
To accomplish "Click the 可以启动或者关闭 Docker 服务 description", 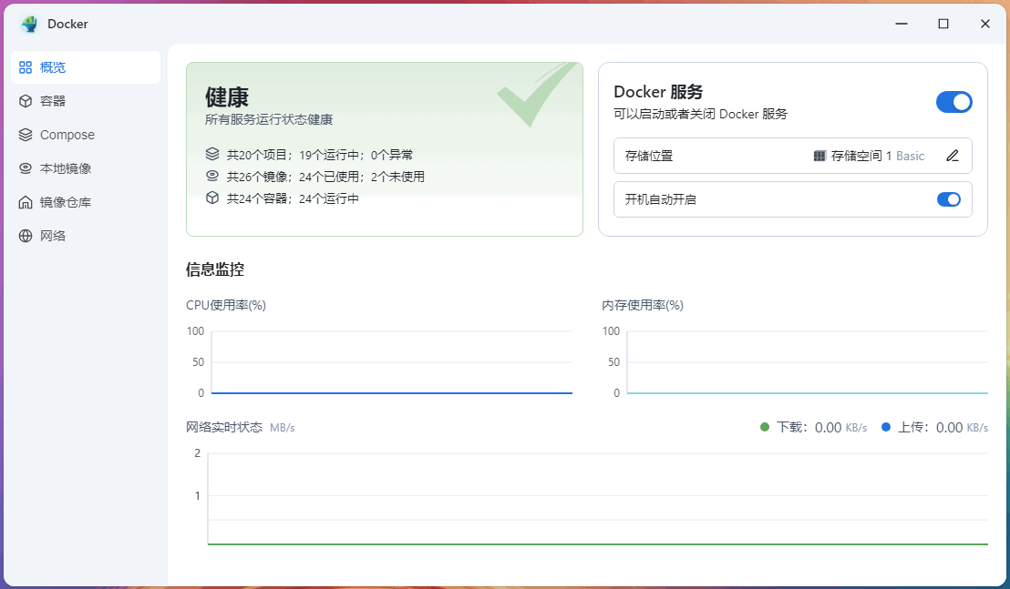I will point(700,114).
